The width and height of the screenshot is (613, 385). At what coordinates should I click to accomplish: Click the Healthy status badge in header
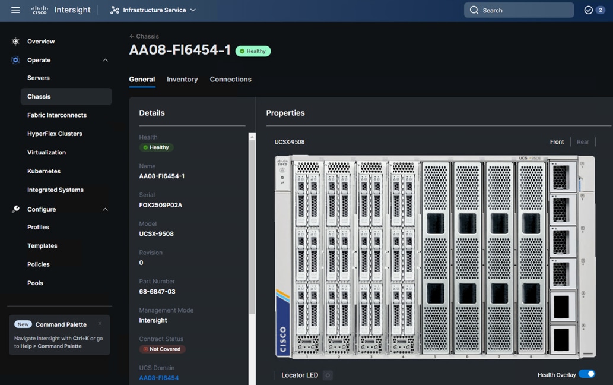[253, 51]
